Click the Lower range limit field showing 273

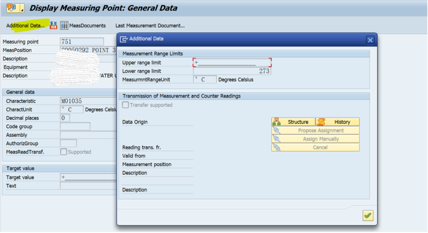point(232,71)
